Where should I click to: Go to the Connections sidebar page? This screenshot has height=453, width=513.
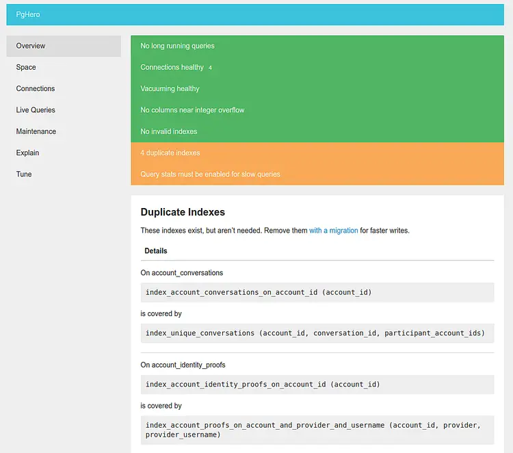pyautogui.click(x=64, y=88)
